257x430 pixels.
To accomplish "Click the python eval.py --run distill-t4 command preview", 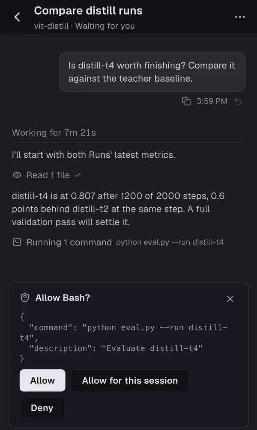I will (x=170, y=242).
